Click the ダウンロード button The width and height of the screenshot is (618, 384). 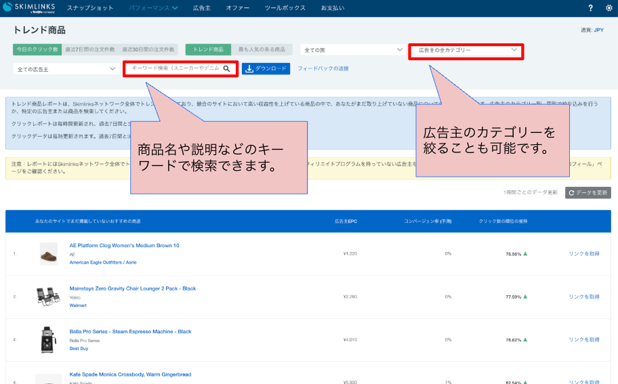(266, 68)
